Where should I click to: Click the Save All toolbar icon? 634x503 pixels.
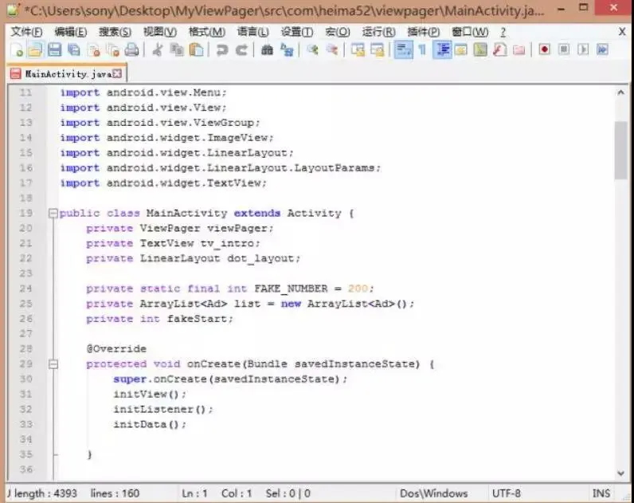(73, 50)
